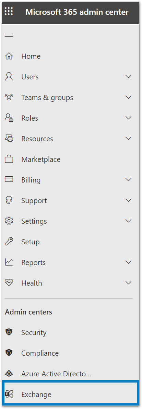Click the Support headset icon
Image resolution: width=142 pixels, height=409 pixels.
click(9, 200)
